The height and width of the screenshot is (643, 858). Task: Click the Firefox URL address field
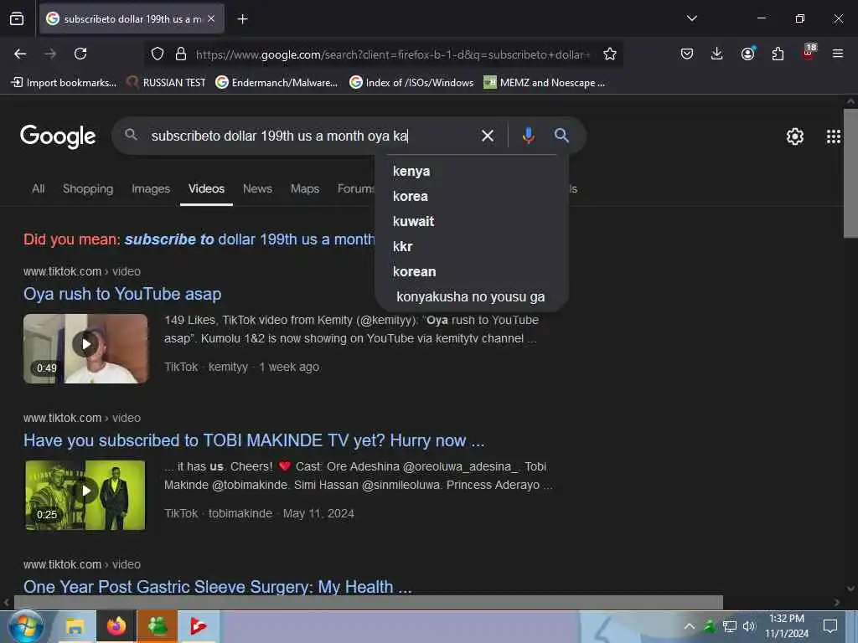pyautogui.click(x=393, y=54)
